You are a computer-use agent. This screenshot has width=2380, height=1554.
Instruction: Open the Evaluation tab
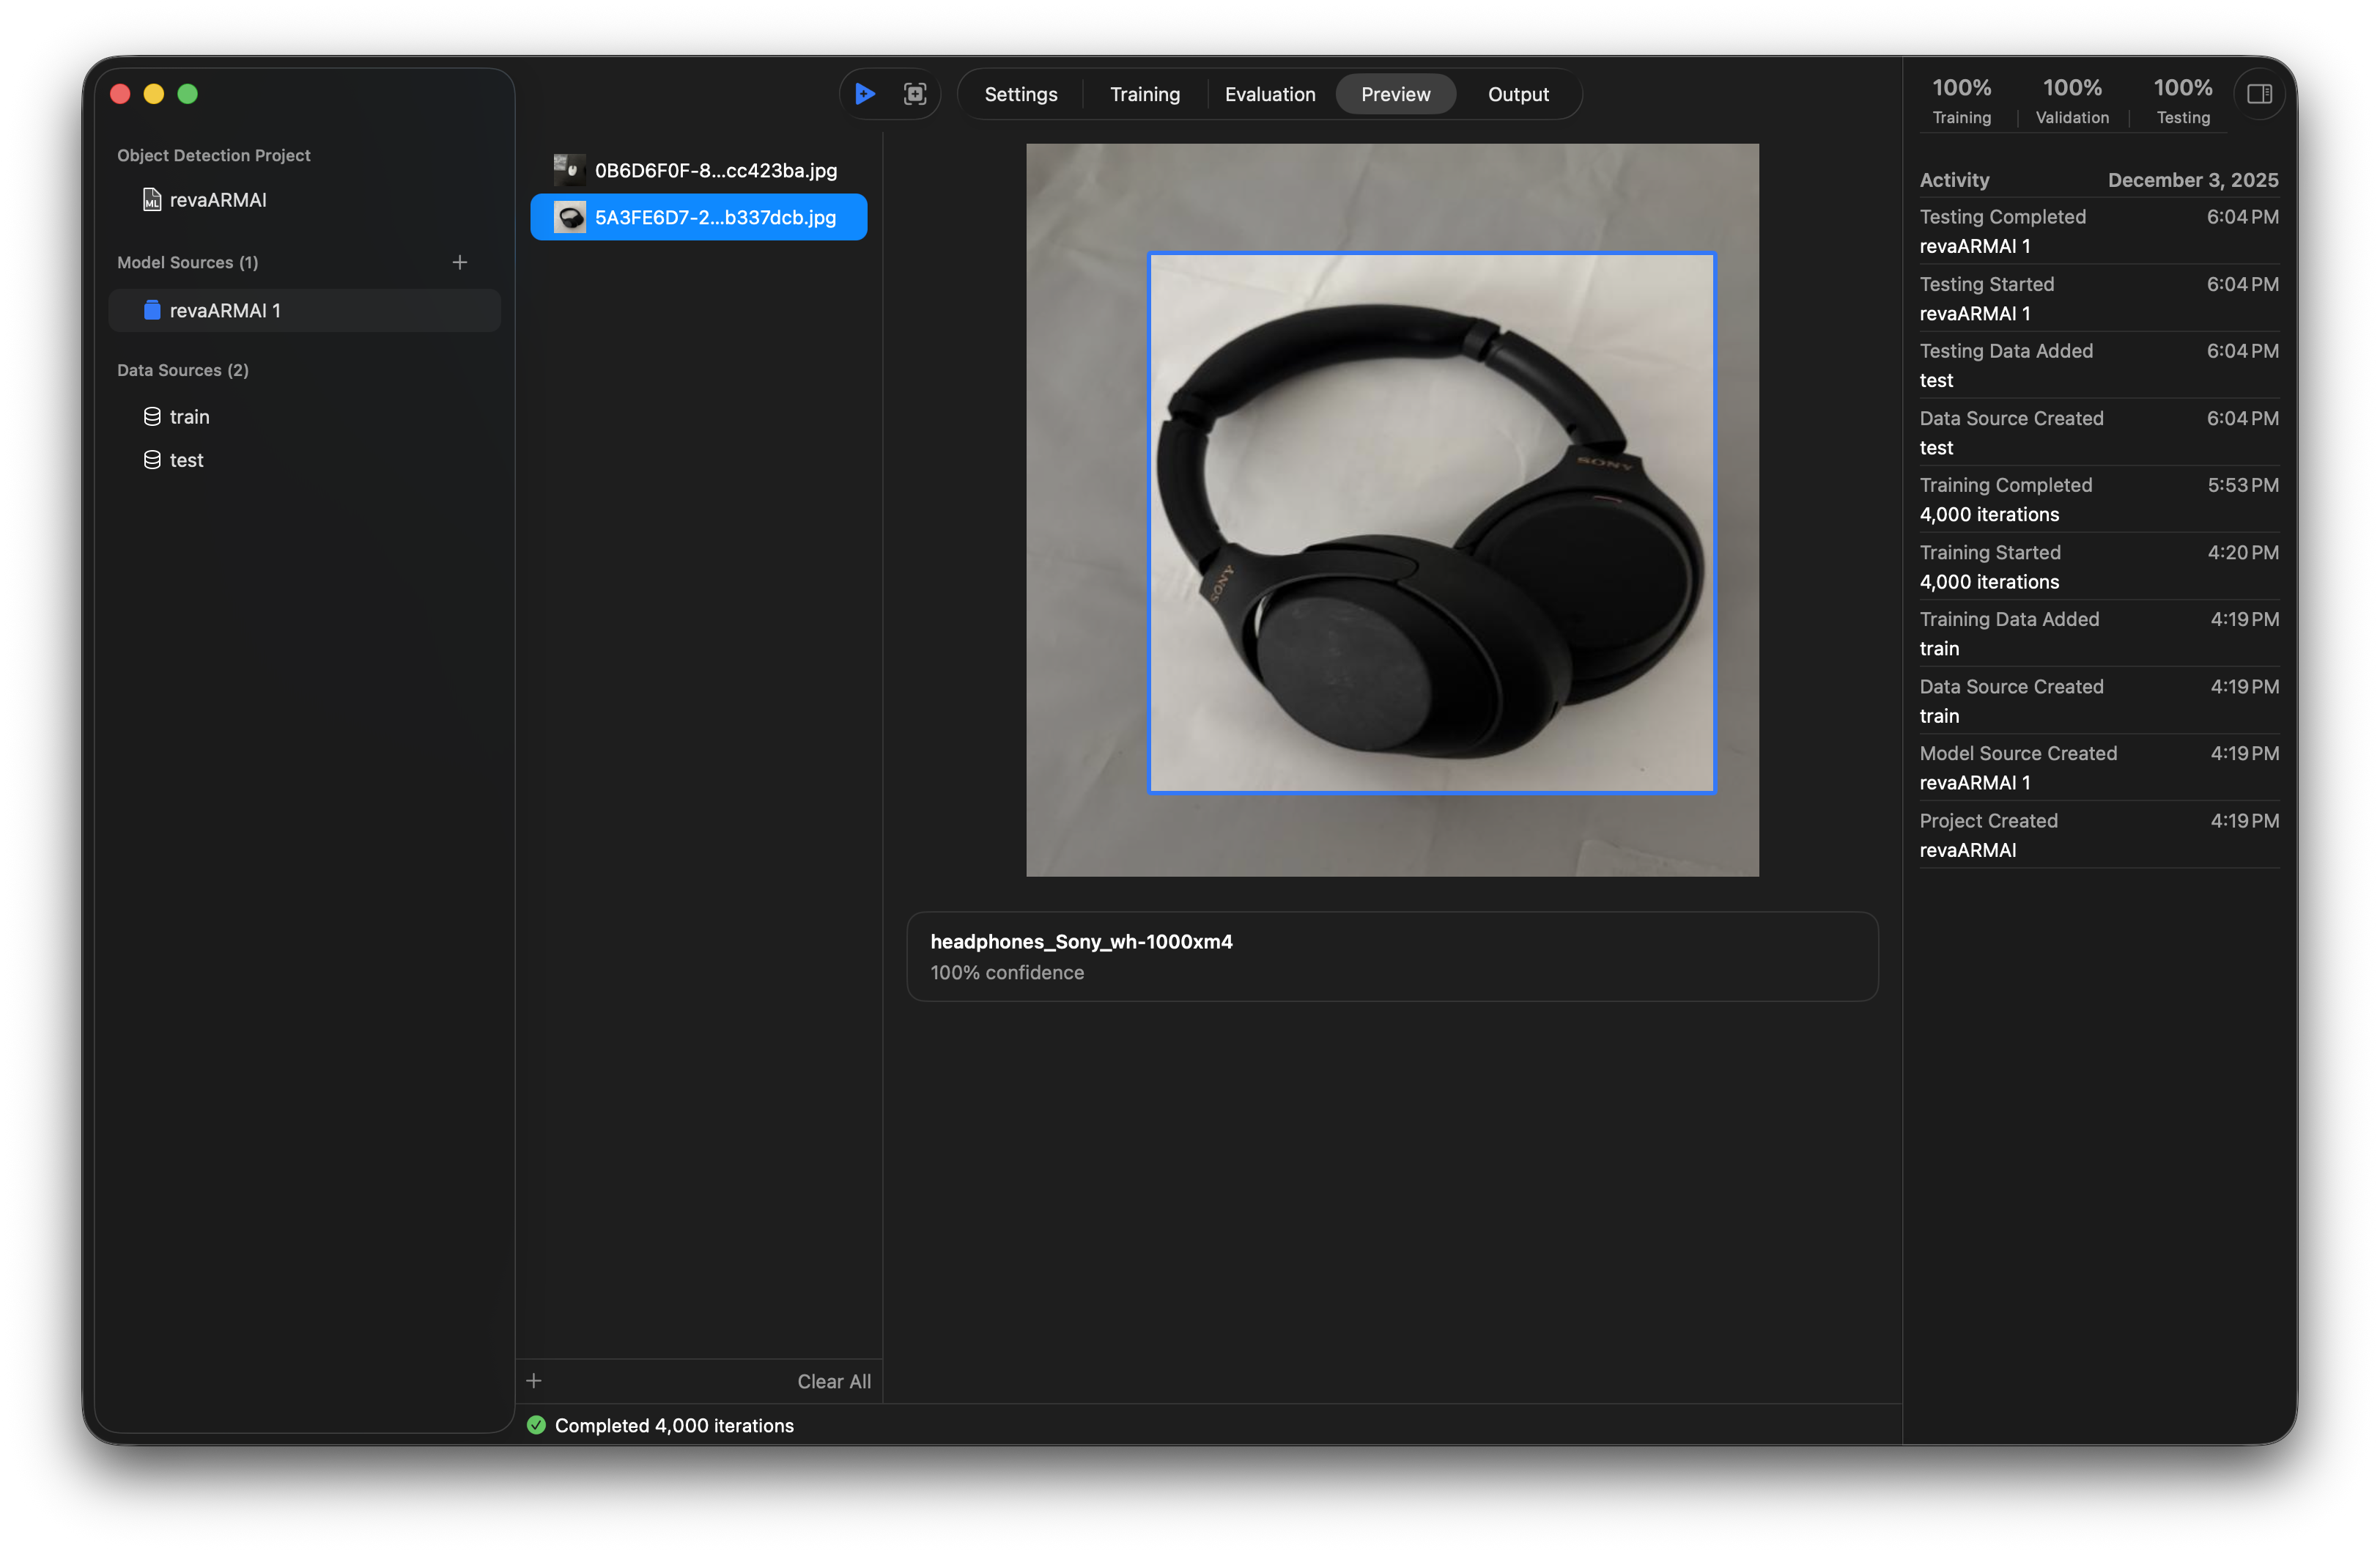point(1270,94)
